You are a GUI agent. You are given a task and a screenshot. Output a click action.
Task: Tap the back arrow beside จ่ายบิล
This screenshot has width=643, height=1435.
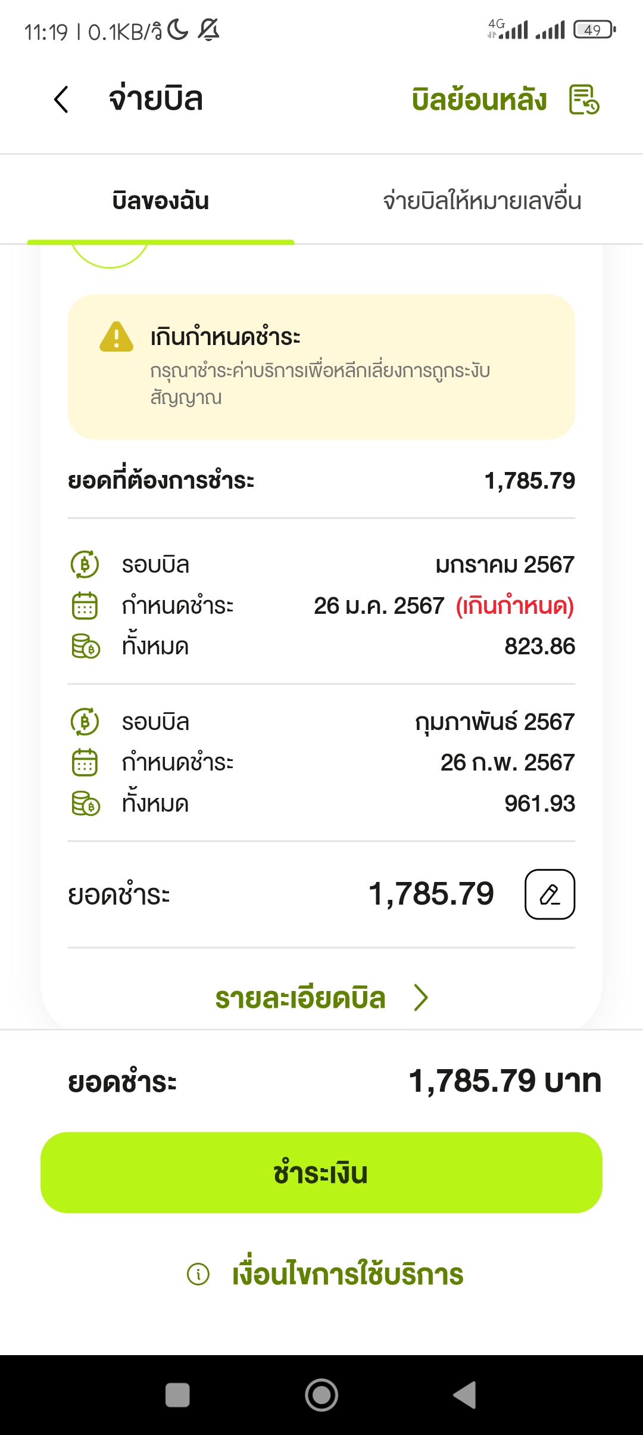[x=61, y=99]
